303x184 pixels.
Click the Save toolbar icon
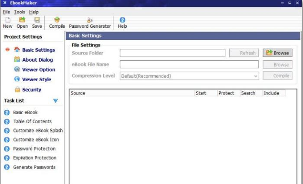coord(37,20)
